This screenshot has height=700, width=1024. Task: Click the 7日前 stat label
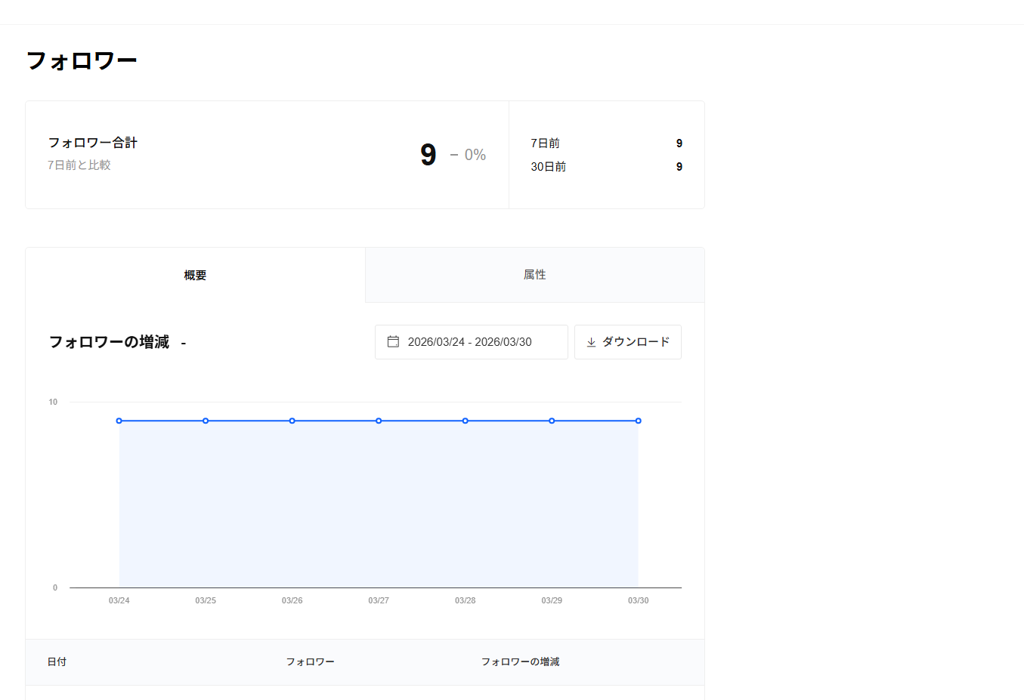coord(545,143)
